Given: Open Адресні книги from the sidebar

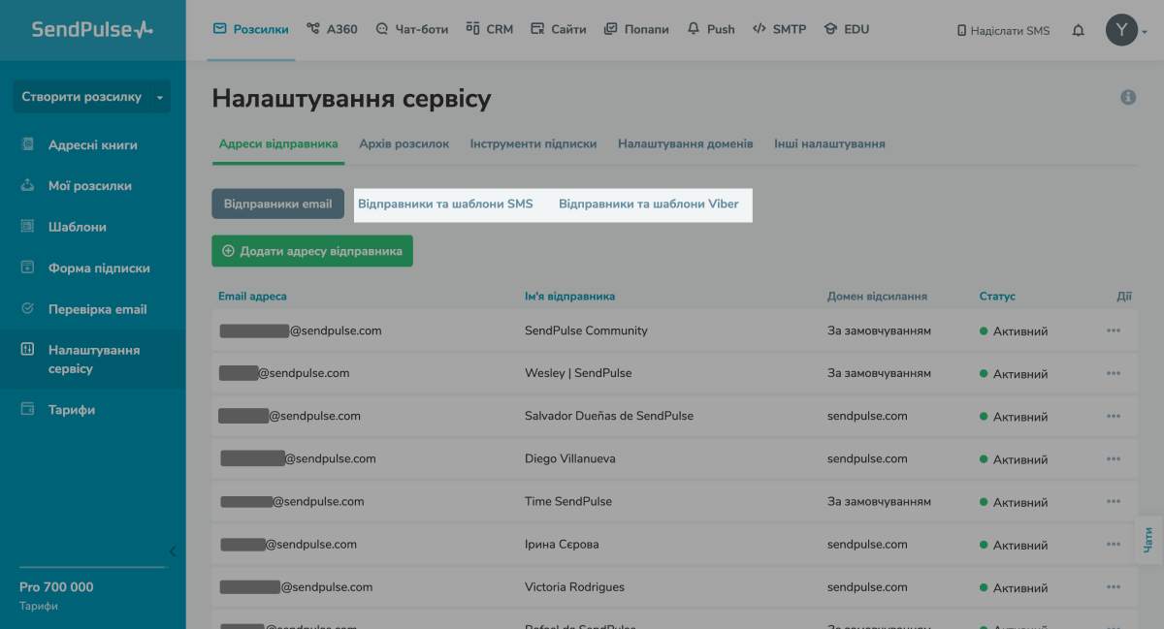Looking at the screenshot, I should (92, 145).
